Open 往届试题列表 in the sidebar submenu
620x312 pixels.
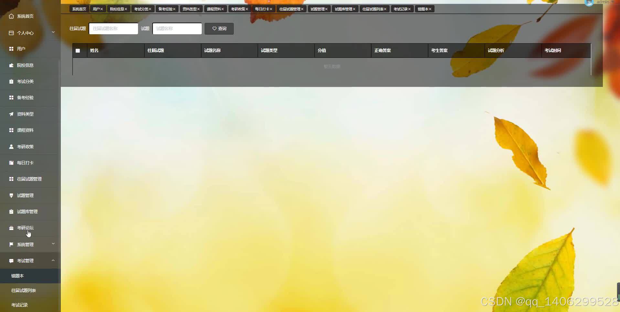(x=30, y=290)
